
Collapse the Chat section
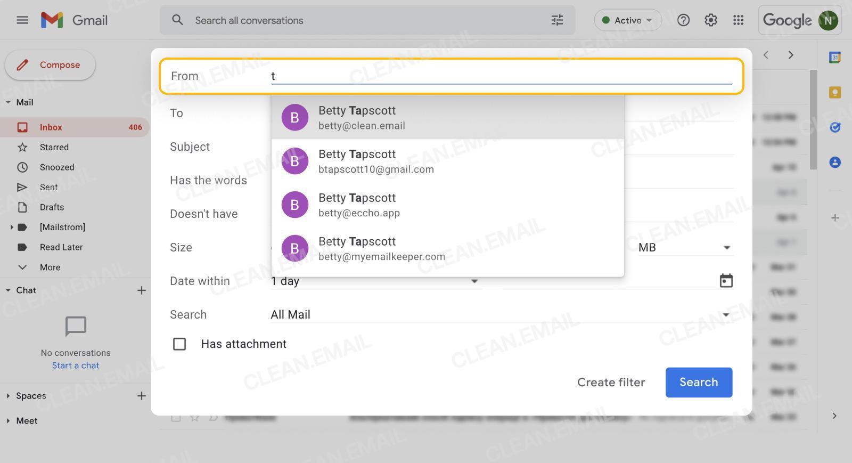(8, 290)
